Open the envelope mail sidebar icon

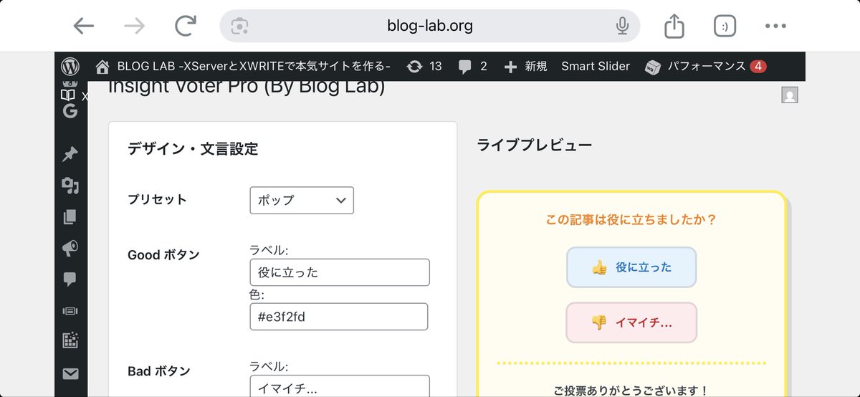point(70,373)
